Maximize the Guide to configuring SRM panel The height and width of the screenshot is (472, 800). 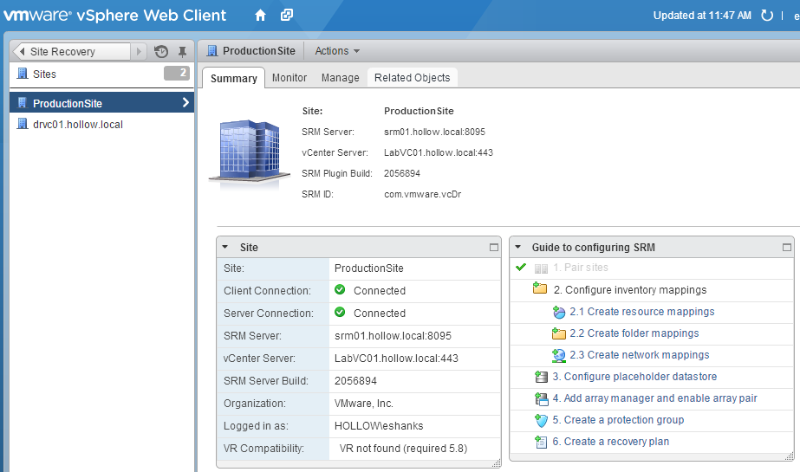pyautogui.click(x=787, y=247)
